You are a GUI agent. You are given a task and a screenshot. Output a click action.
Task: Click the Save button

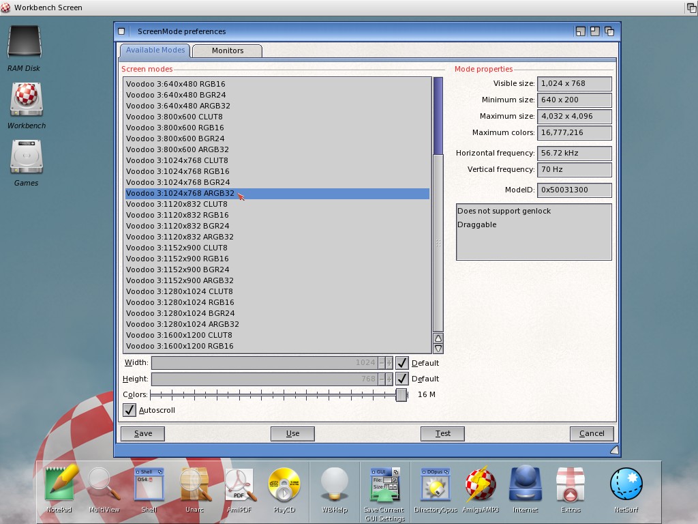click(x=143, y=433)
